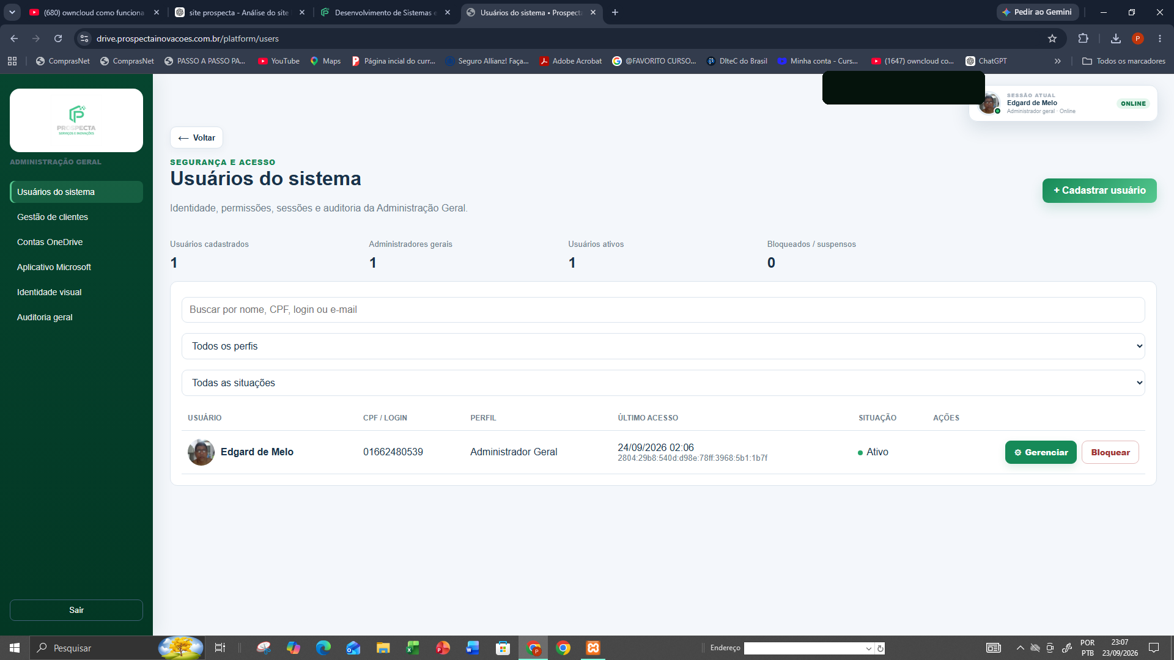Open Task View on taskbar
The height and width of the screenshot is (660, 1174).
220,648
